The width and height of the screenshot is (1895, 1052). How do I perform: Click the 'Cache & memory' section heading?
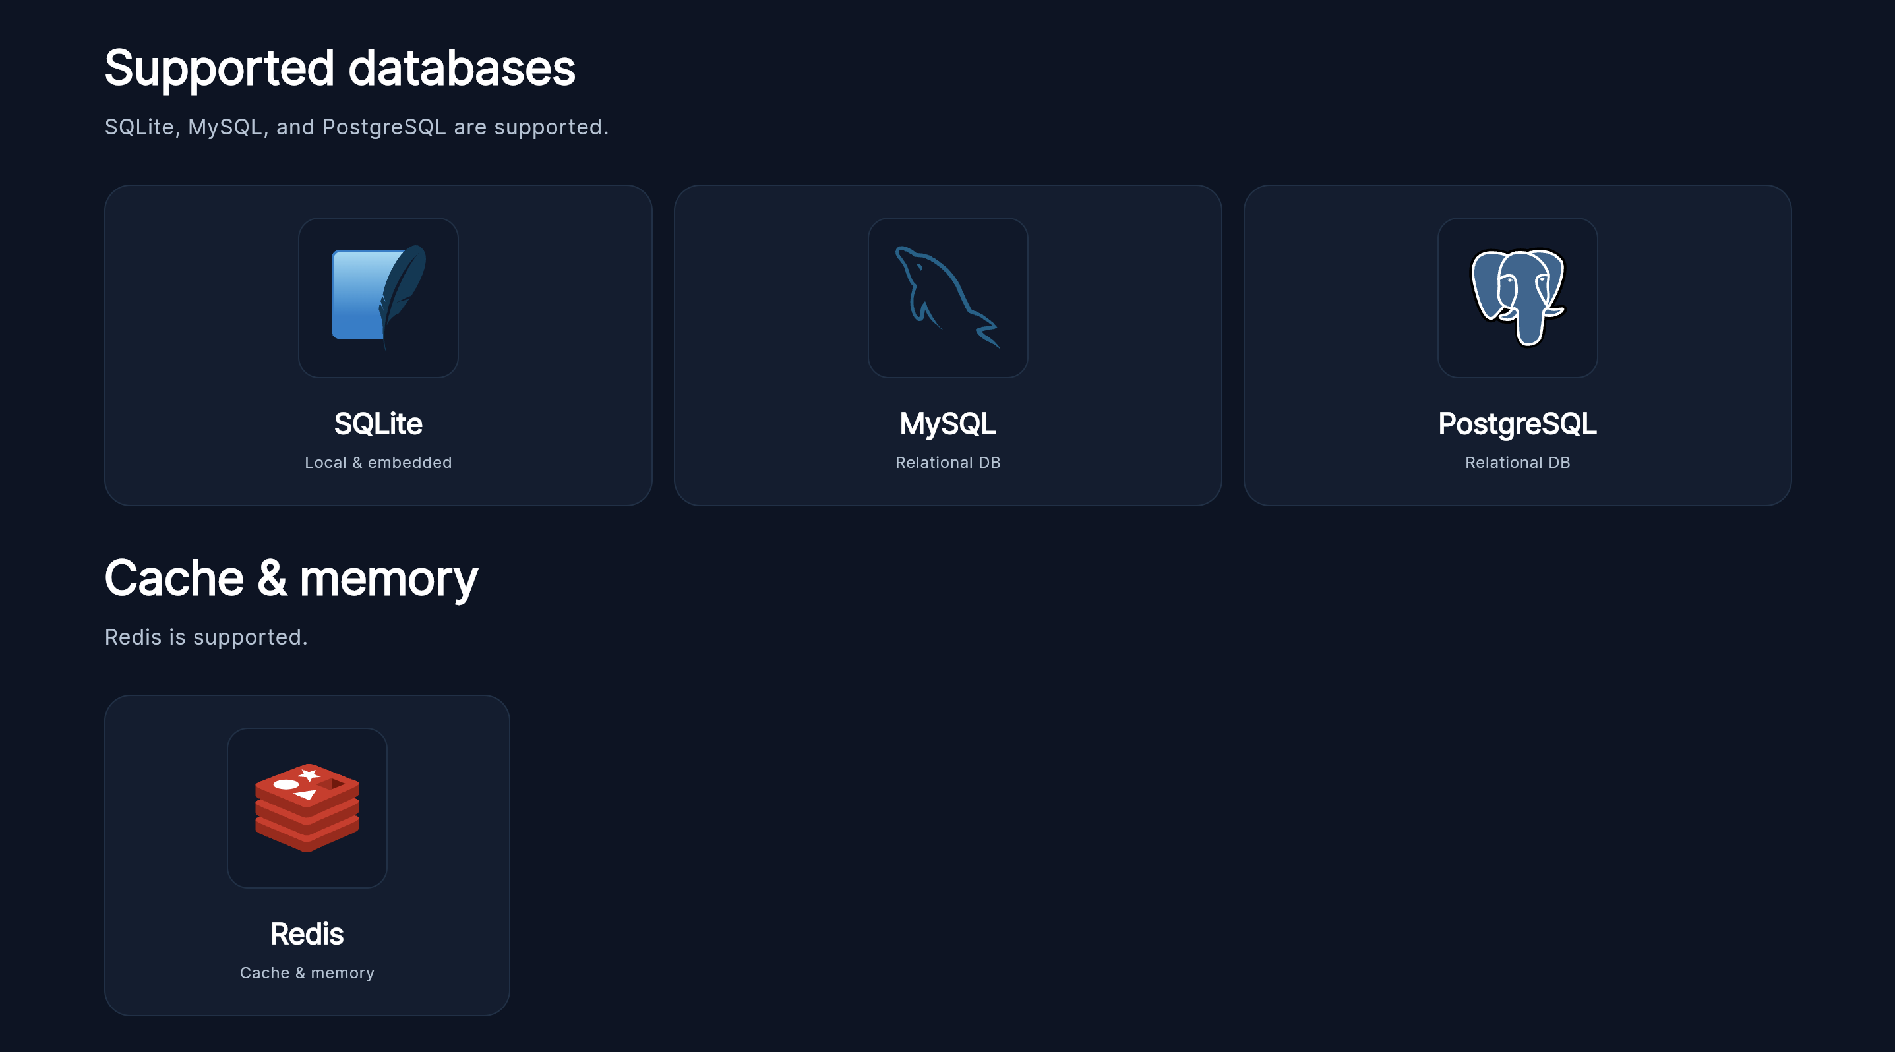point(291,578)
